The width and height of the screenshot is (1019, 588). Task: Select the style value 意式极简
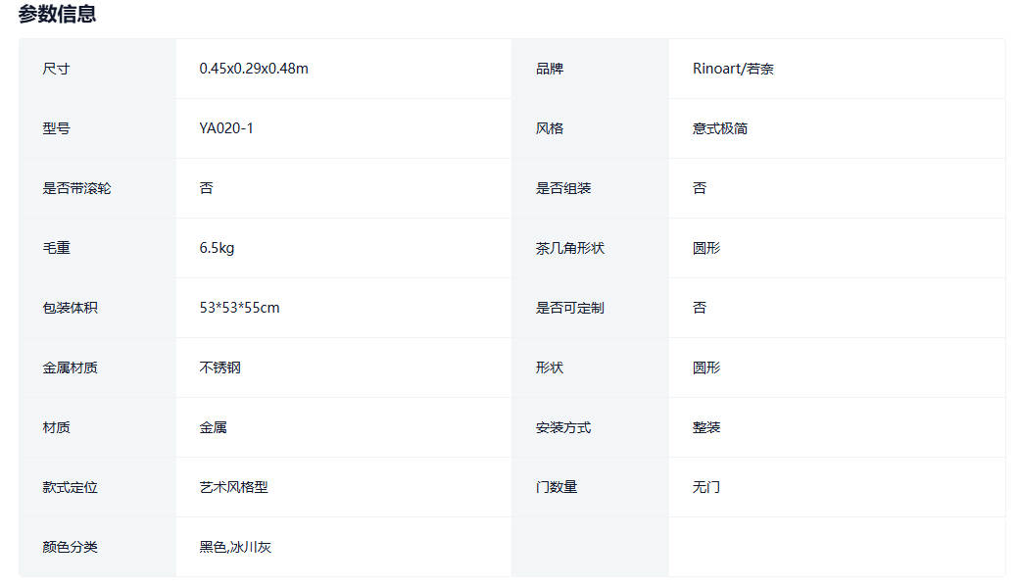[x=720, y=128]
